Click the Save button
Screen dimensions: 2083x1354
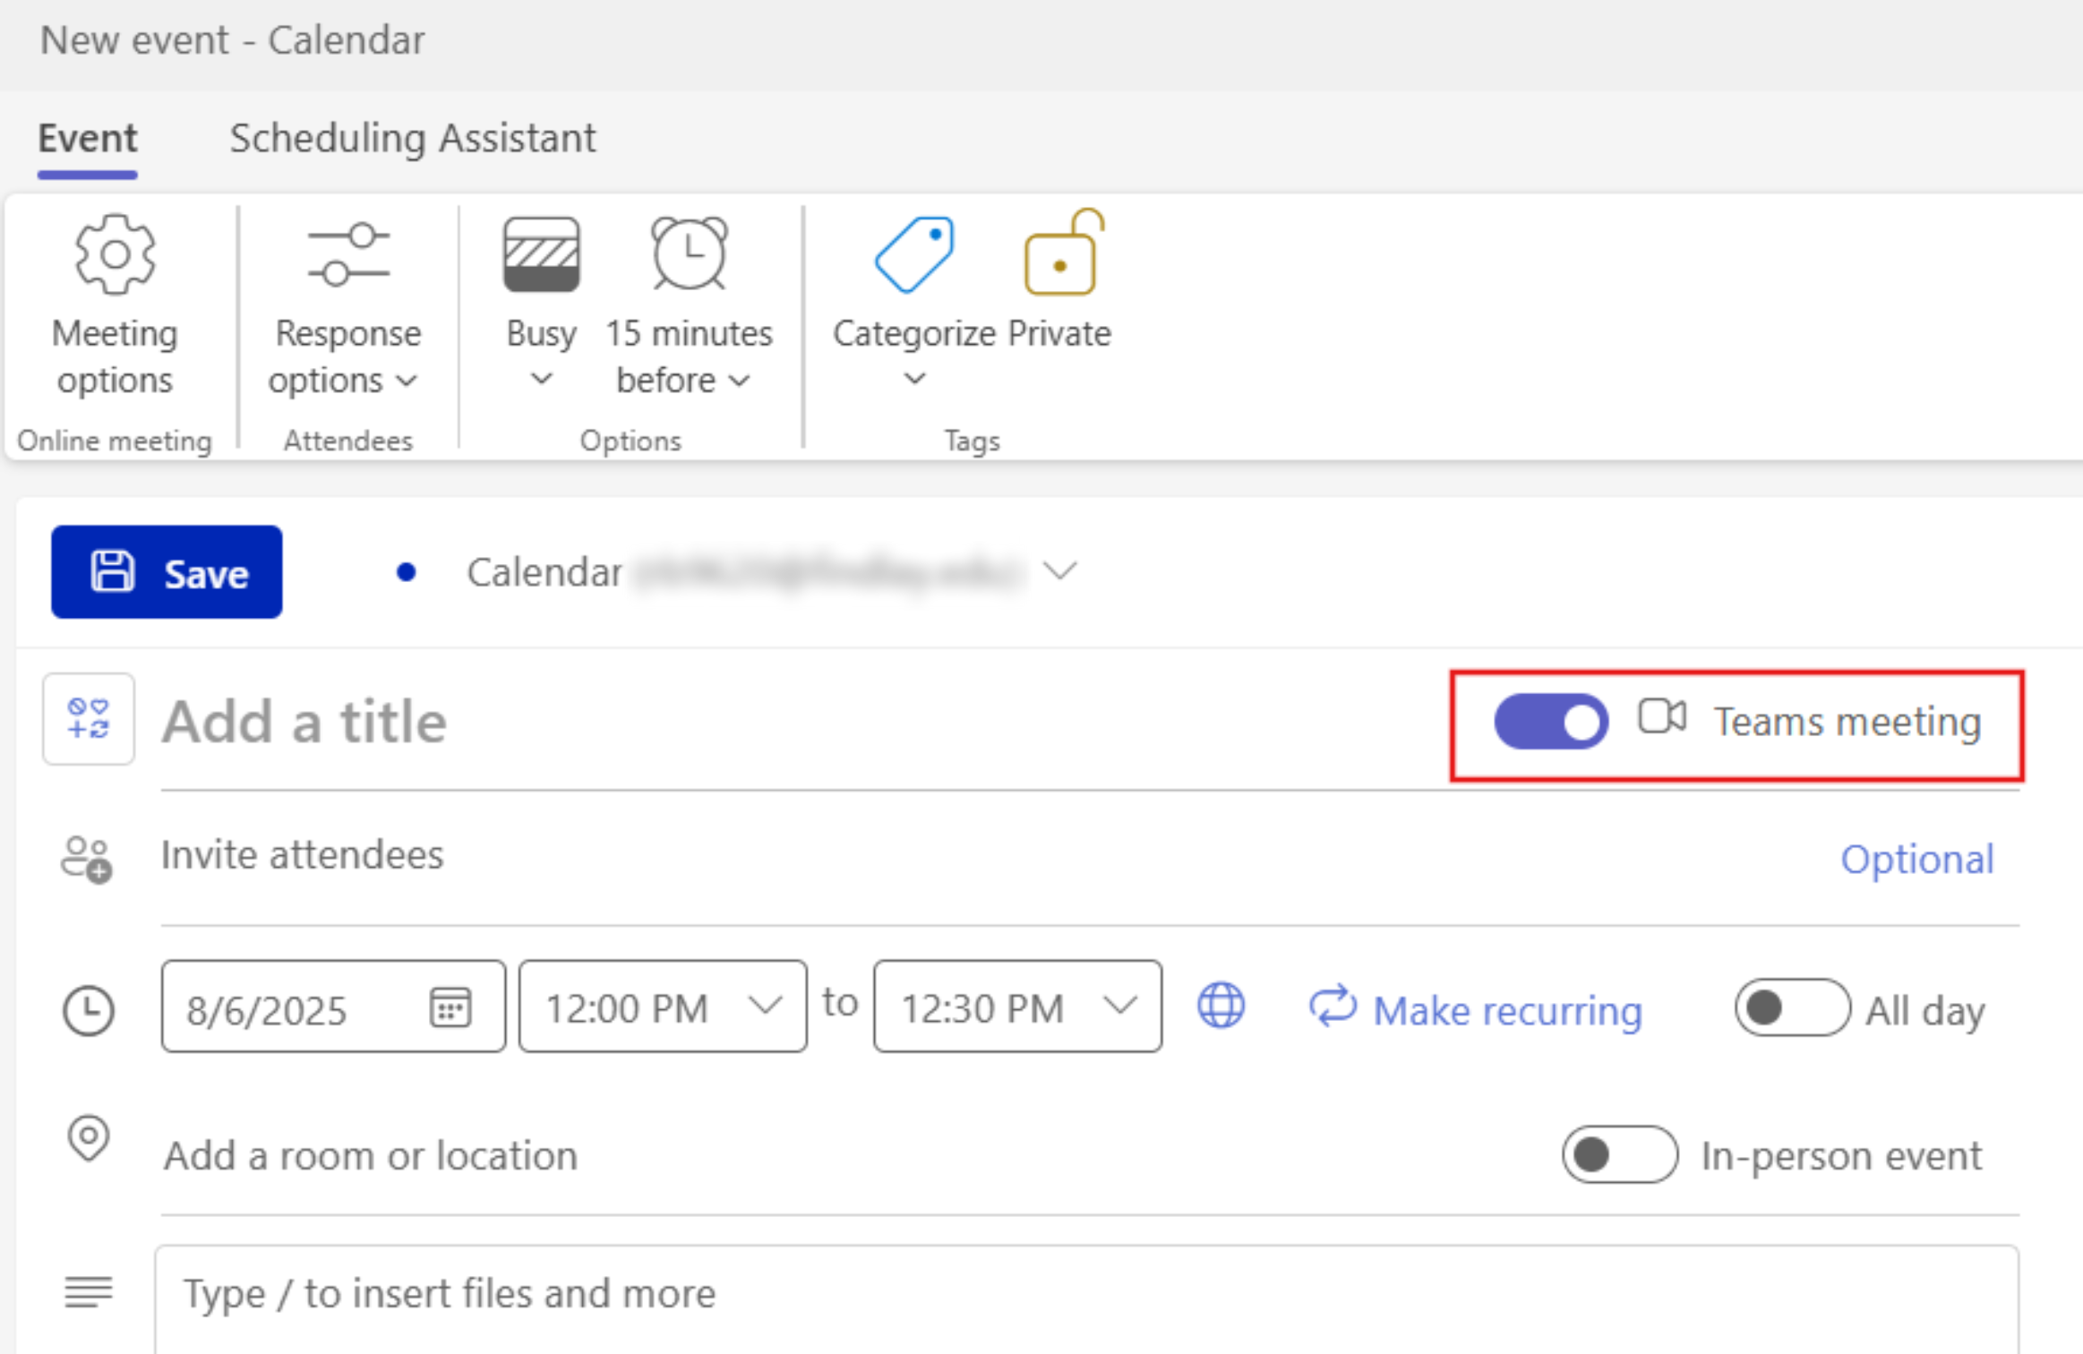[x=167, y=572]
